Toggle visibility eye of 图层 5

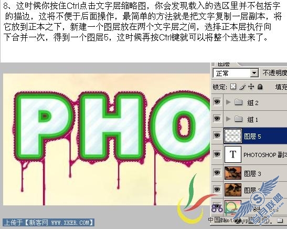(217, 136)
